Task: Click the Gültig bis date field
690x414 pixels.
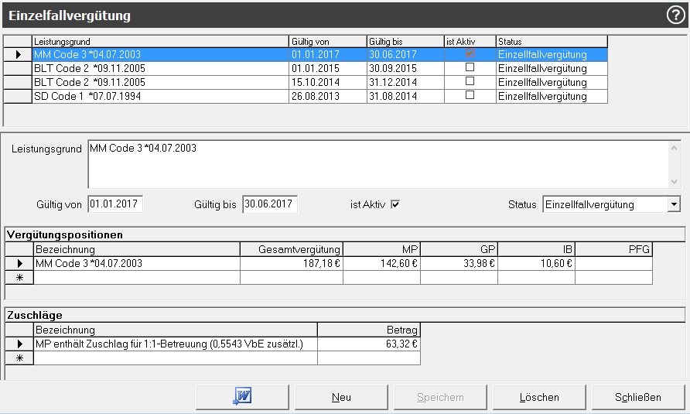Action: [x=270, y=204]
